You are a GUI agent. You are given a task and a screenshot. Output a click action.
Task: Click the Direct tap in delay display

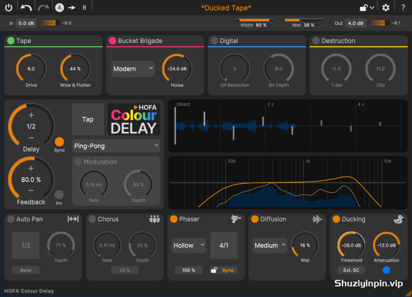175,126
